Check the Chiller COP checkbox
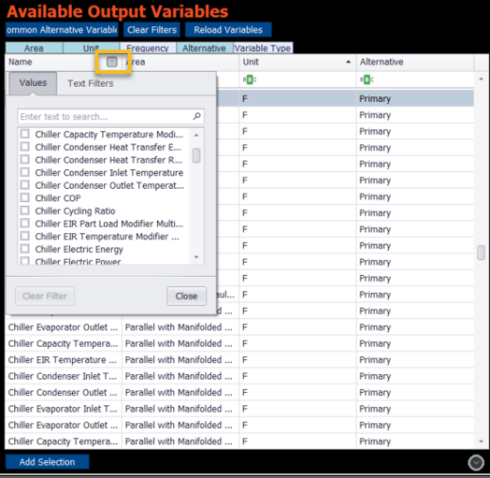The height and width of the screenshot is (478, 490). coord(25,197)
